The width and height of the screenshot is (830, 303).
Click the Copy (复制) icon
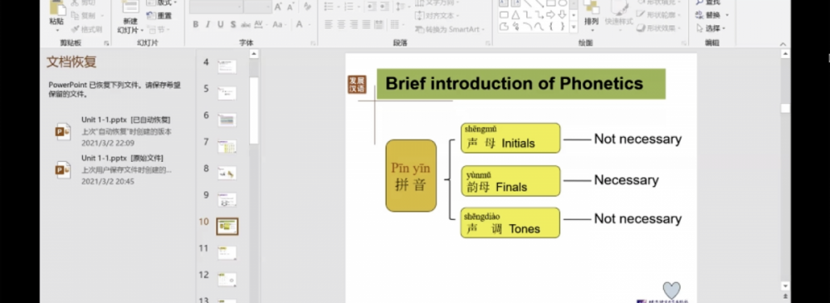coord(76,16)
